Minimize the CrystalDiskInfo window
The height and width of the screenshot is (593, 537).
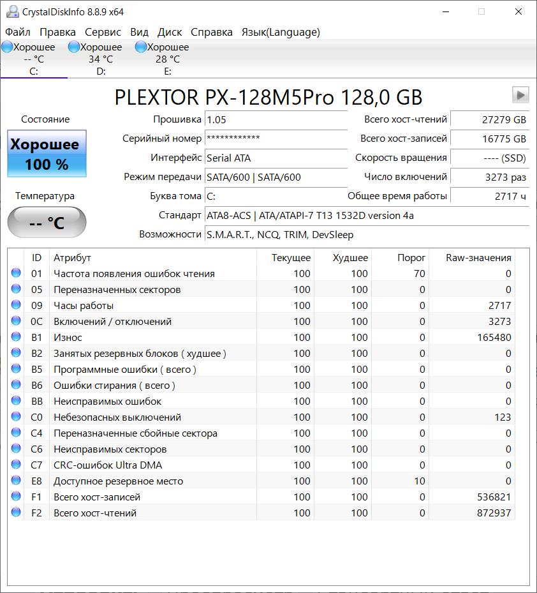click(x=446, y=11)
